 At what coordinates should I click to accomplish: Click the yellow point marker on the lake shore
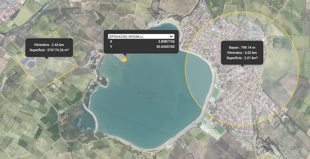pyautogui.click(x=124, y=60)
